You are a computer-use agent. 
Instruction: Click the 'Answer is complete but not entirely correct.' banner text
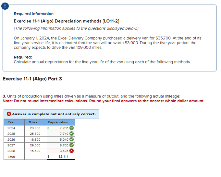[54, 114]
